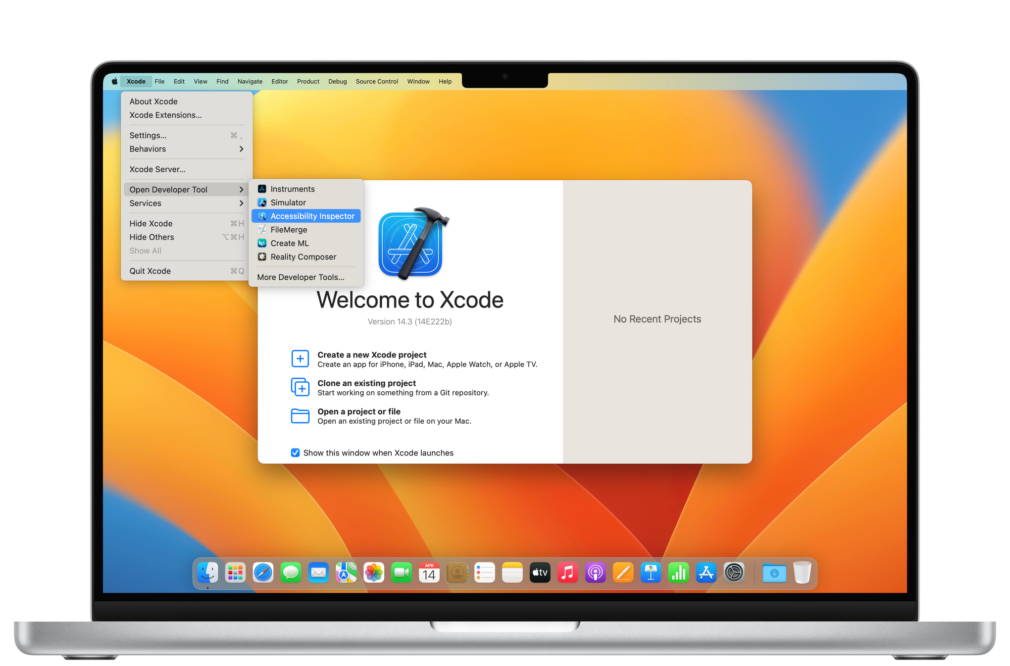Click the Clone an existing project icon
1010x666 pixels.
click(300, 387)
